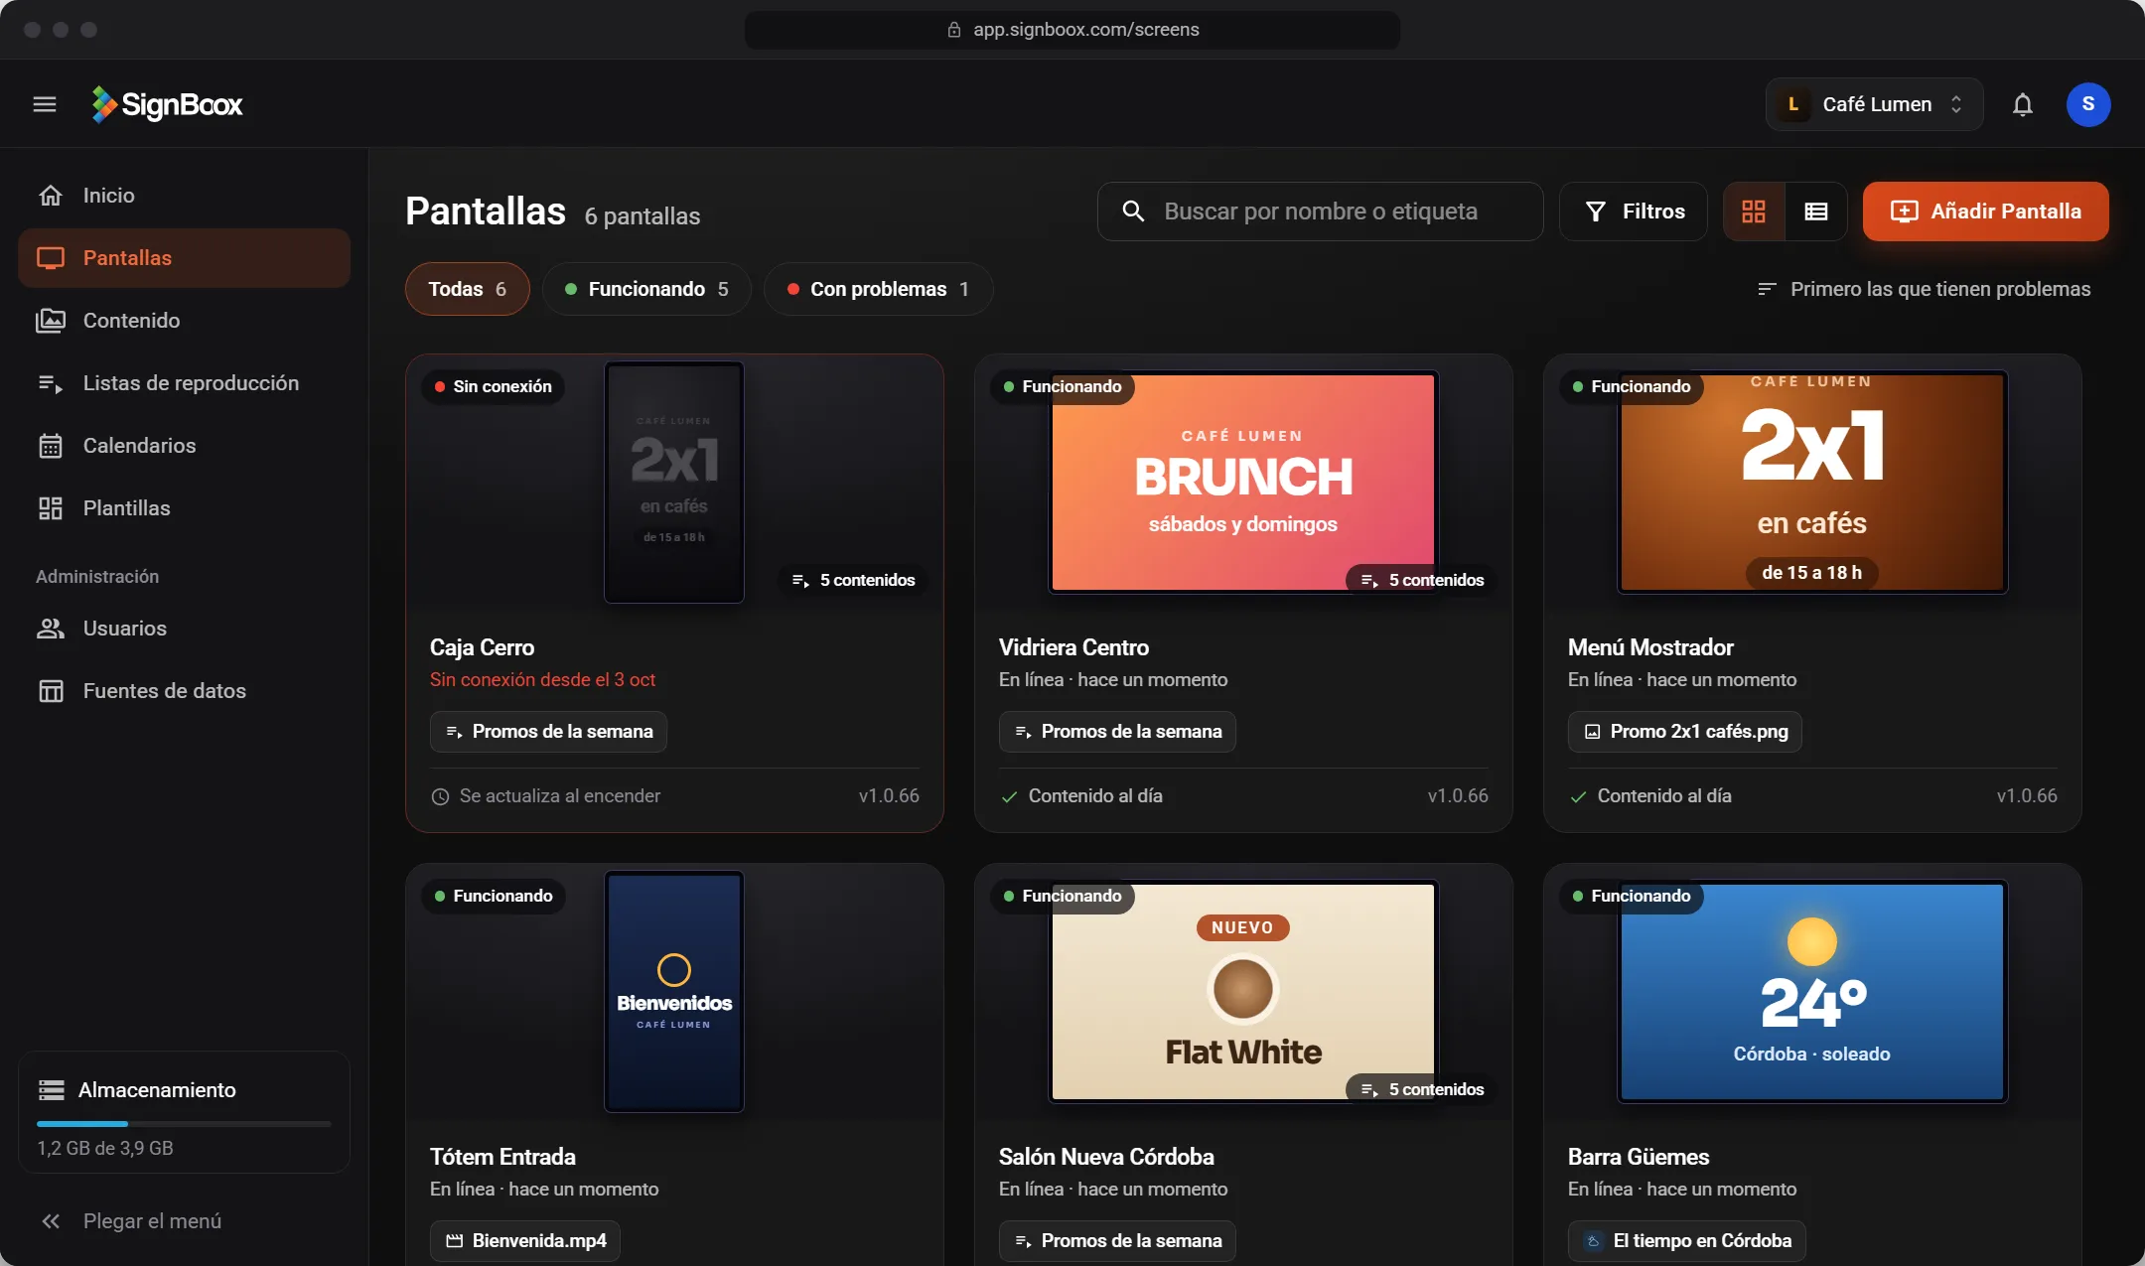Click the SignBoox logo
2145x1266 pixels.
pos(167,104)
